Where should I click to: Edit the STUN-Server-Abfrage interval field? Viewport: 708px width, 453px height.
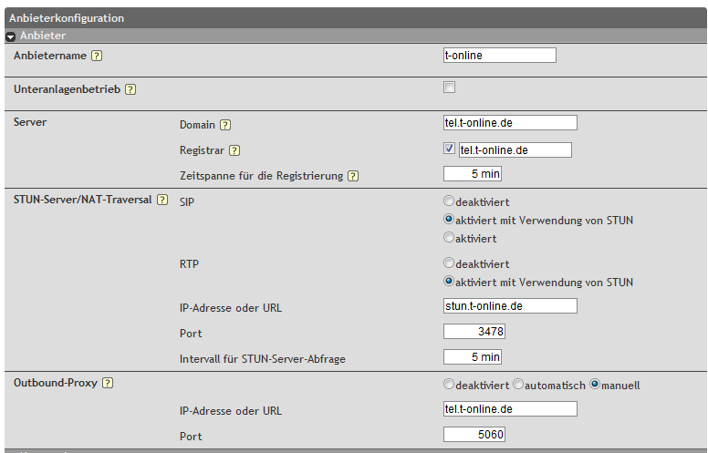pyautogui.click(x=473, y=357)
